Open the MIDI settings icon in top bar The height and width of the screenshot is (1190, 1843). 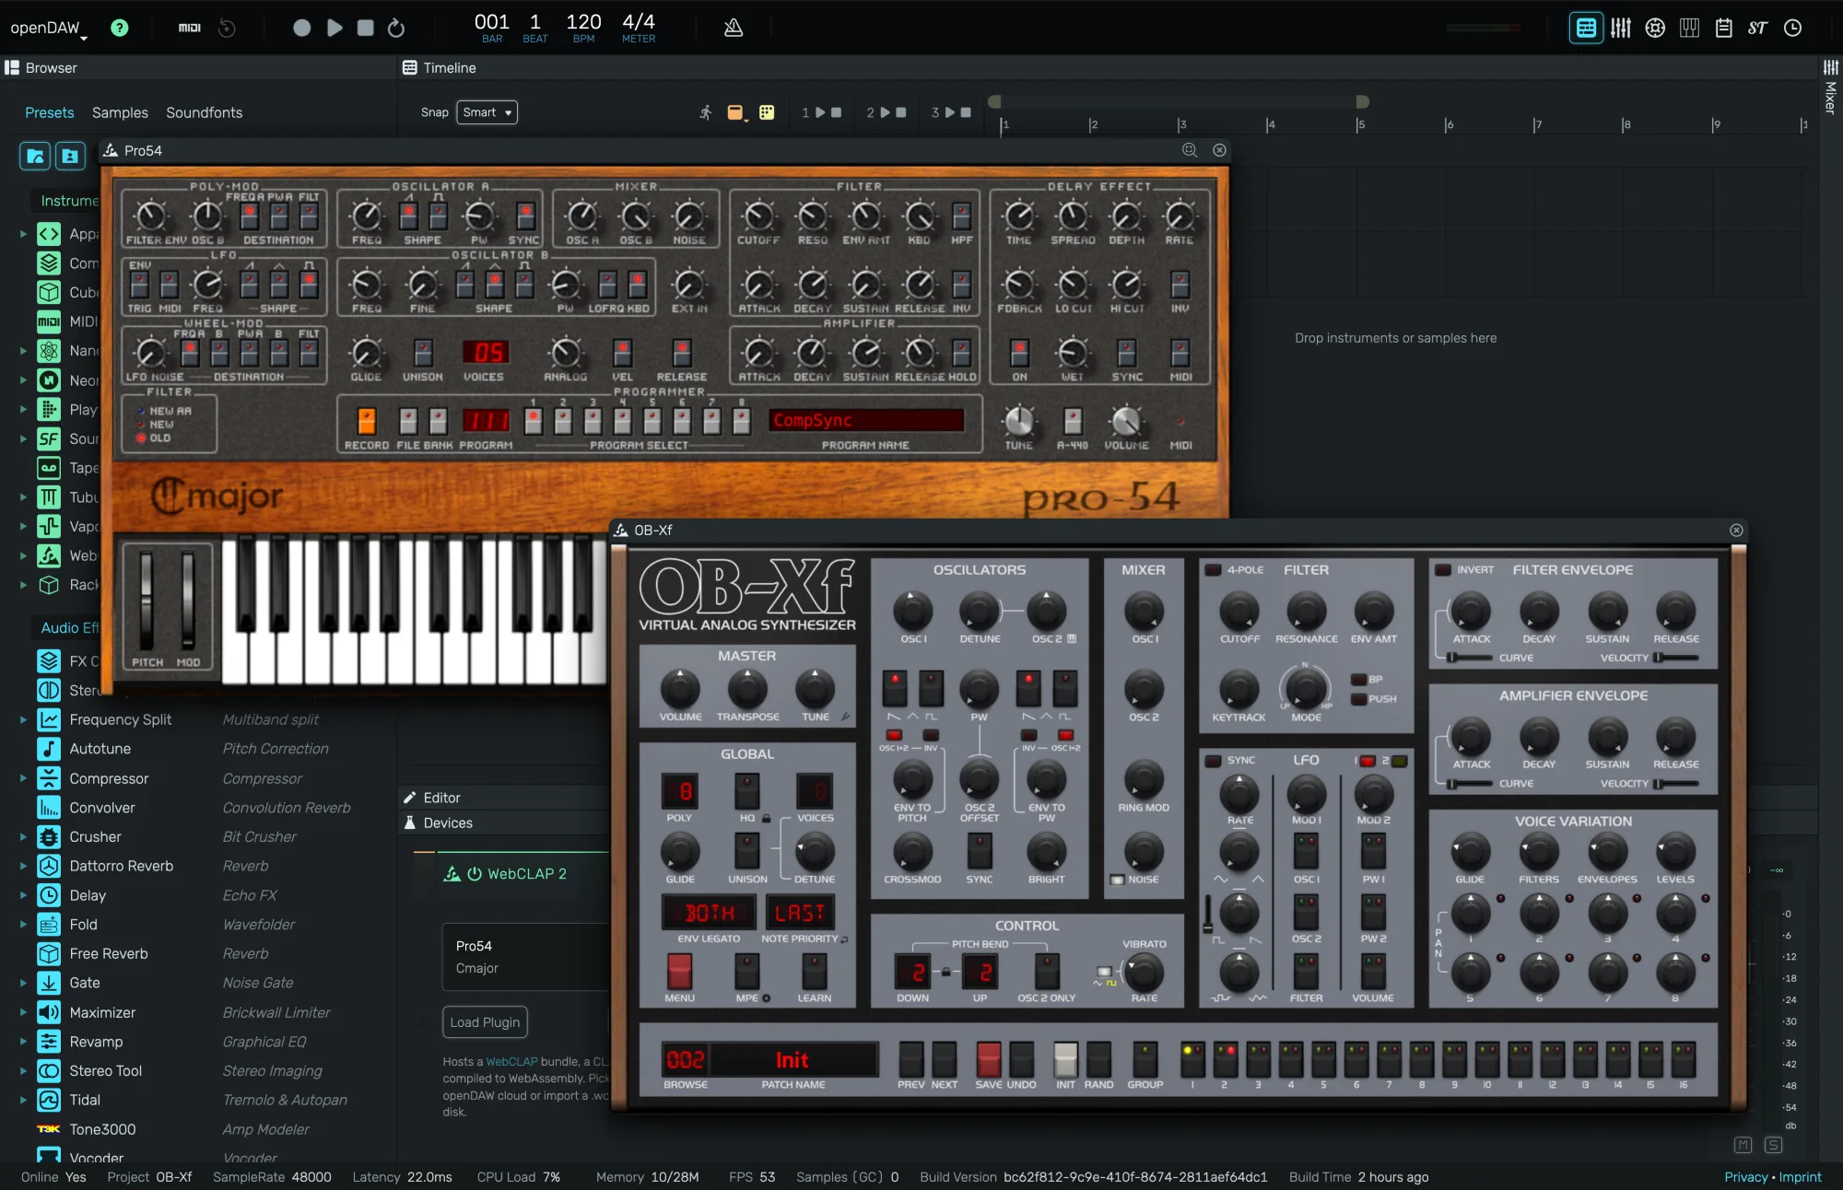pos(190,28)
